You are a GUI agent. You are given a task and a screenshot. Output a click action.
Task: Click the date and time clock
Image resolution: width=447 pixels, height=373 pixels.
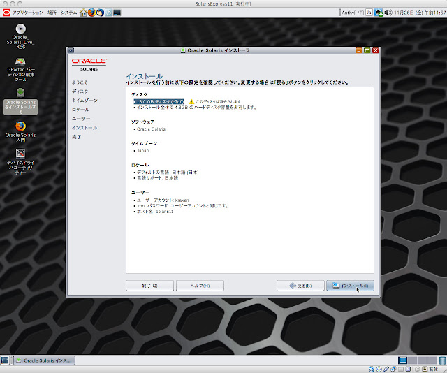coord(420,13)
